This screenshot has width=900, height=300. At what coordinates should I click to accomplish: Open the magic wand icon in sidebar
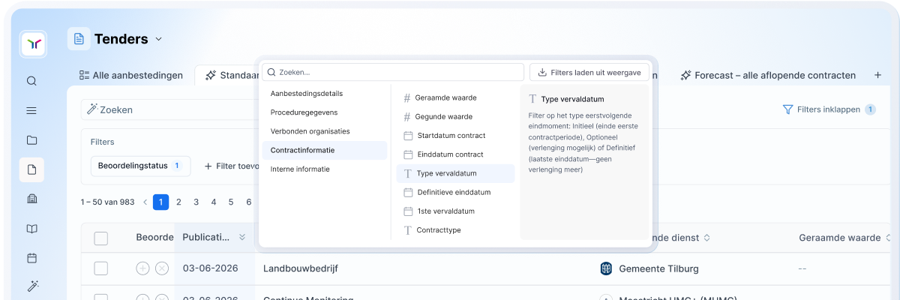click(31, 286)
